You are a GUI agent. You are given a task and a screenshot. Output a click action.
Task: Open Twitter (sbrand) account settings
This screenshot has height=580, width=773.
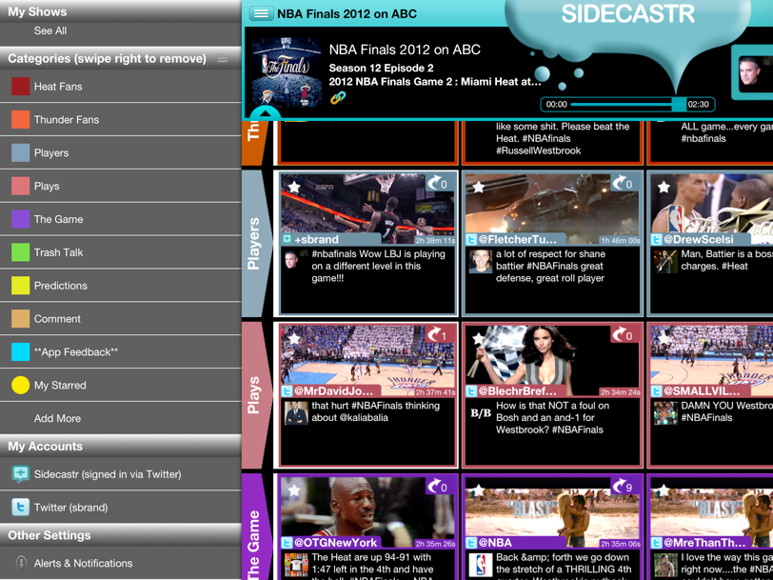pyautogui.click(x=121, y=507)
